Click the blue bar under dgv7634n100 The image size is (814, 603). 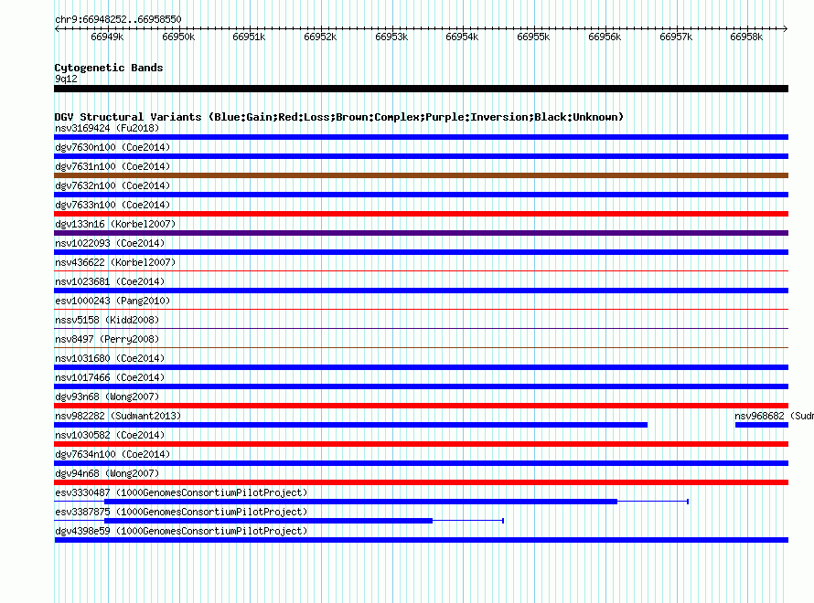point(421,463)
